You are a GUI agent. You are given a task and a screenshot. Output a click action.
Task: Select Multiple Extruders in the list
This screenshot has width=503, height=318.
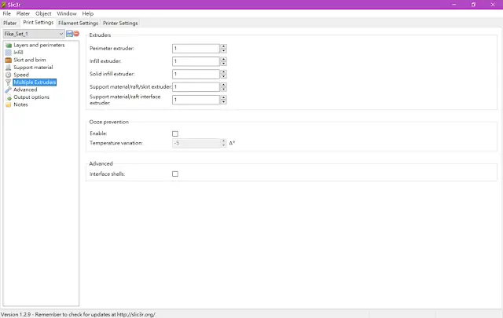pyautogui.click(x=35, y=82)
